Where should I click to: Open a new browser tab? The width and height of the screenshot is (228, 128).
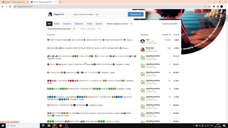tap(60, 2)
